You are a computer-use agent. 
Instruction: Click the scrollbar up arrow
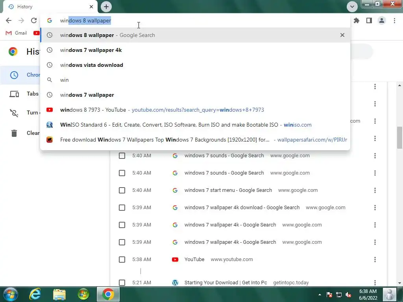tap(399, 85)
